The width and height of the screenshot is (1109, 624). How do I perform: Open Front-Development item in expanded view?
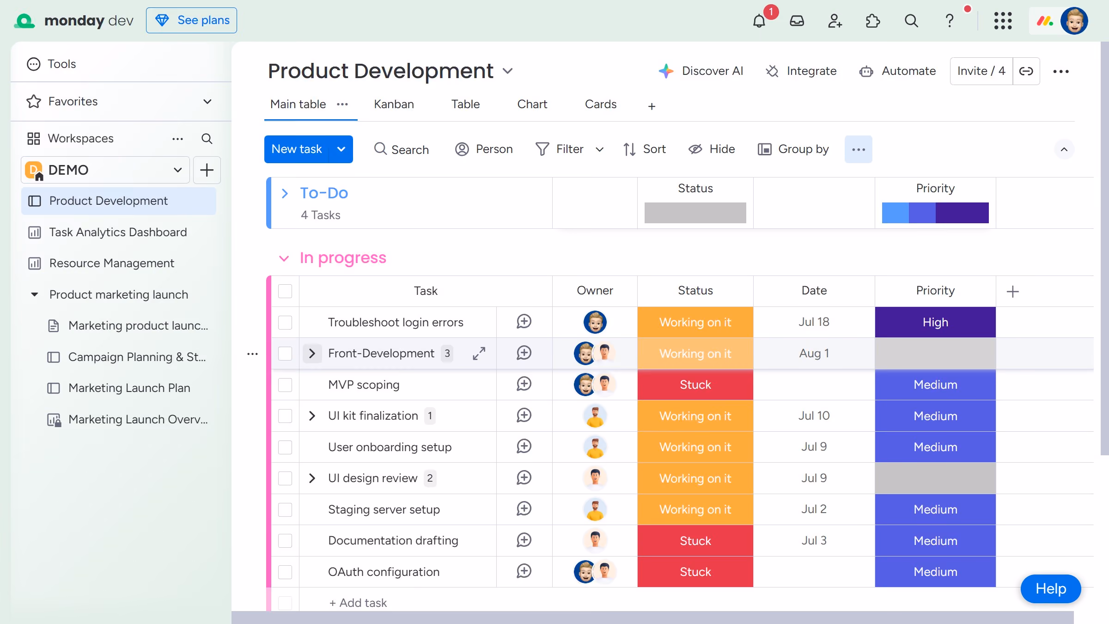pyautogui.click(x=479, y=354)
